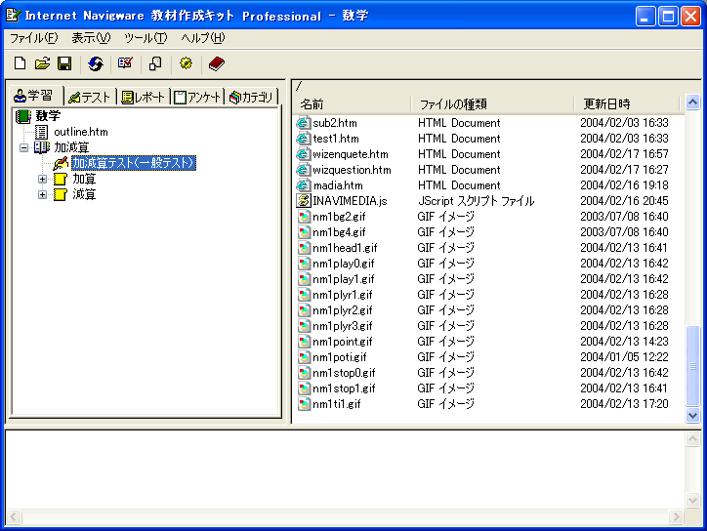Screen dimensions: 707x531
Task: Select nm1head1.gif in the file list
Action: tap(345, 248)
